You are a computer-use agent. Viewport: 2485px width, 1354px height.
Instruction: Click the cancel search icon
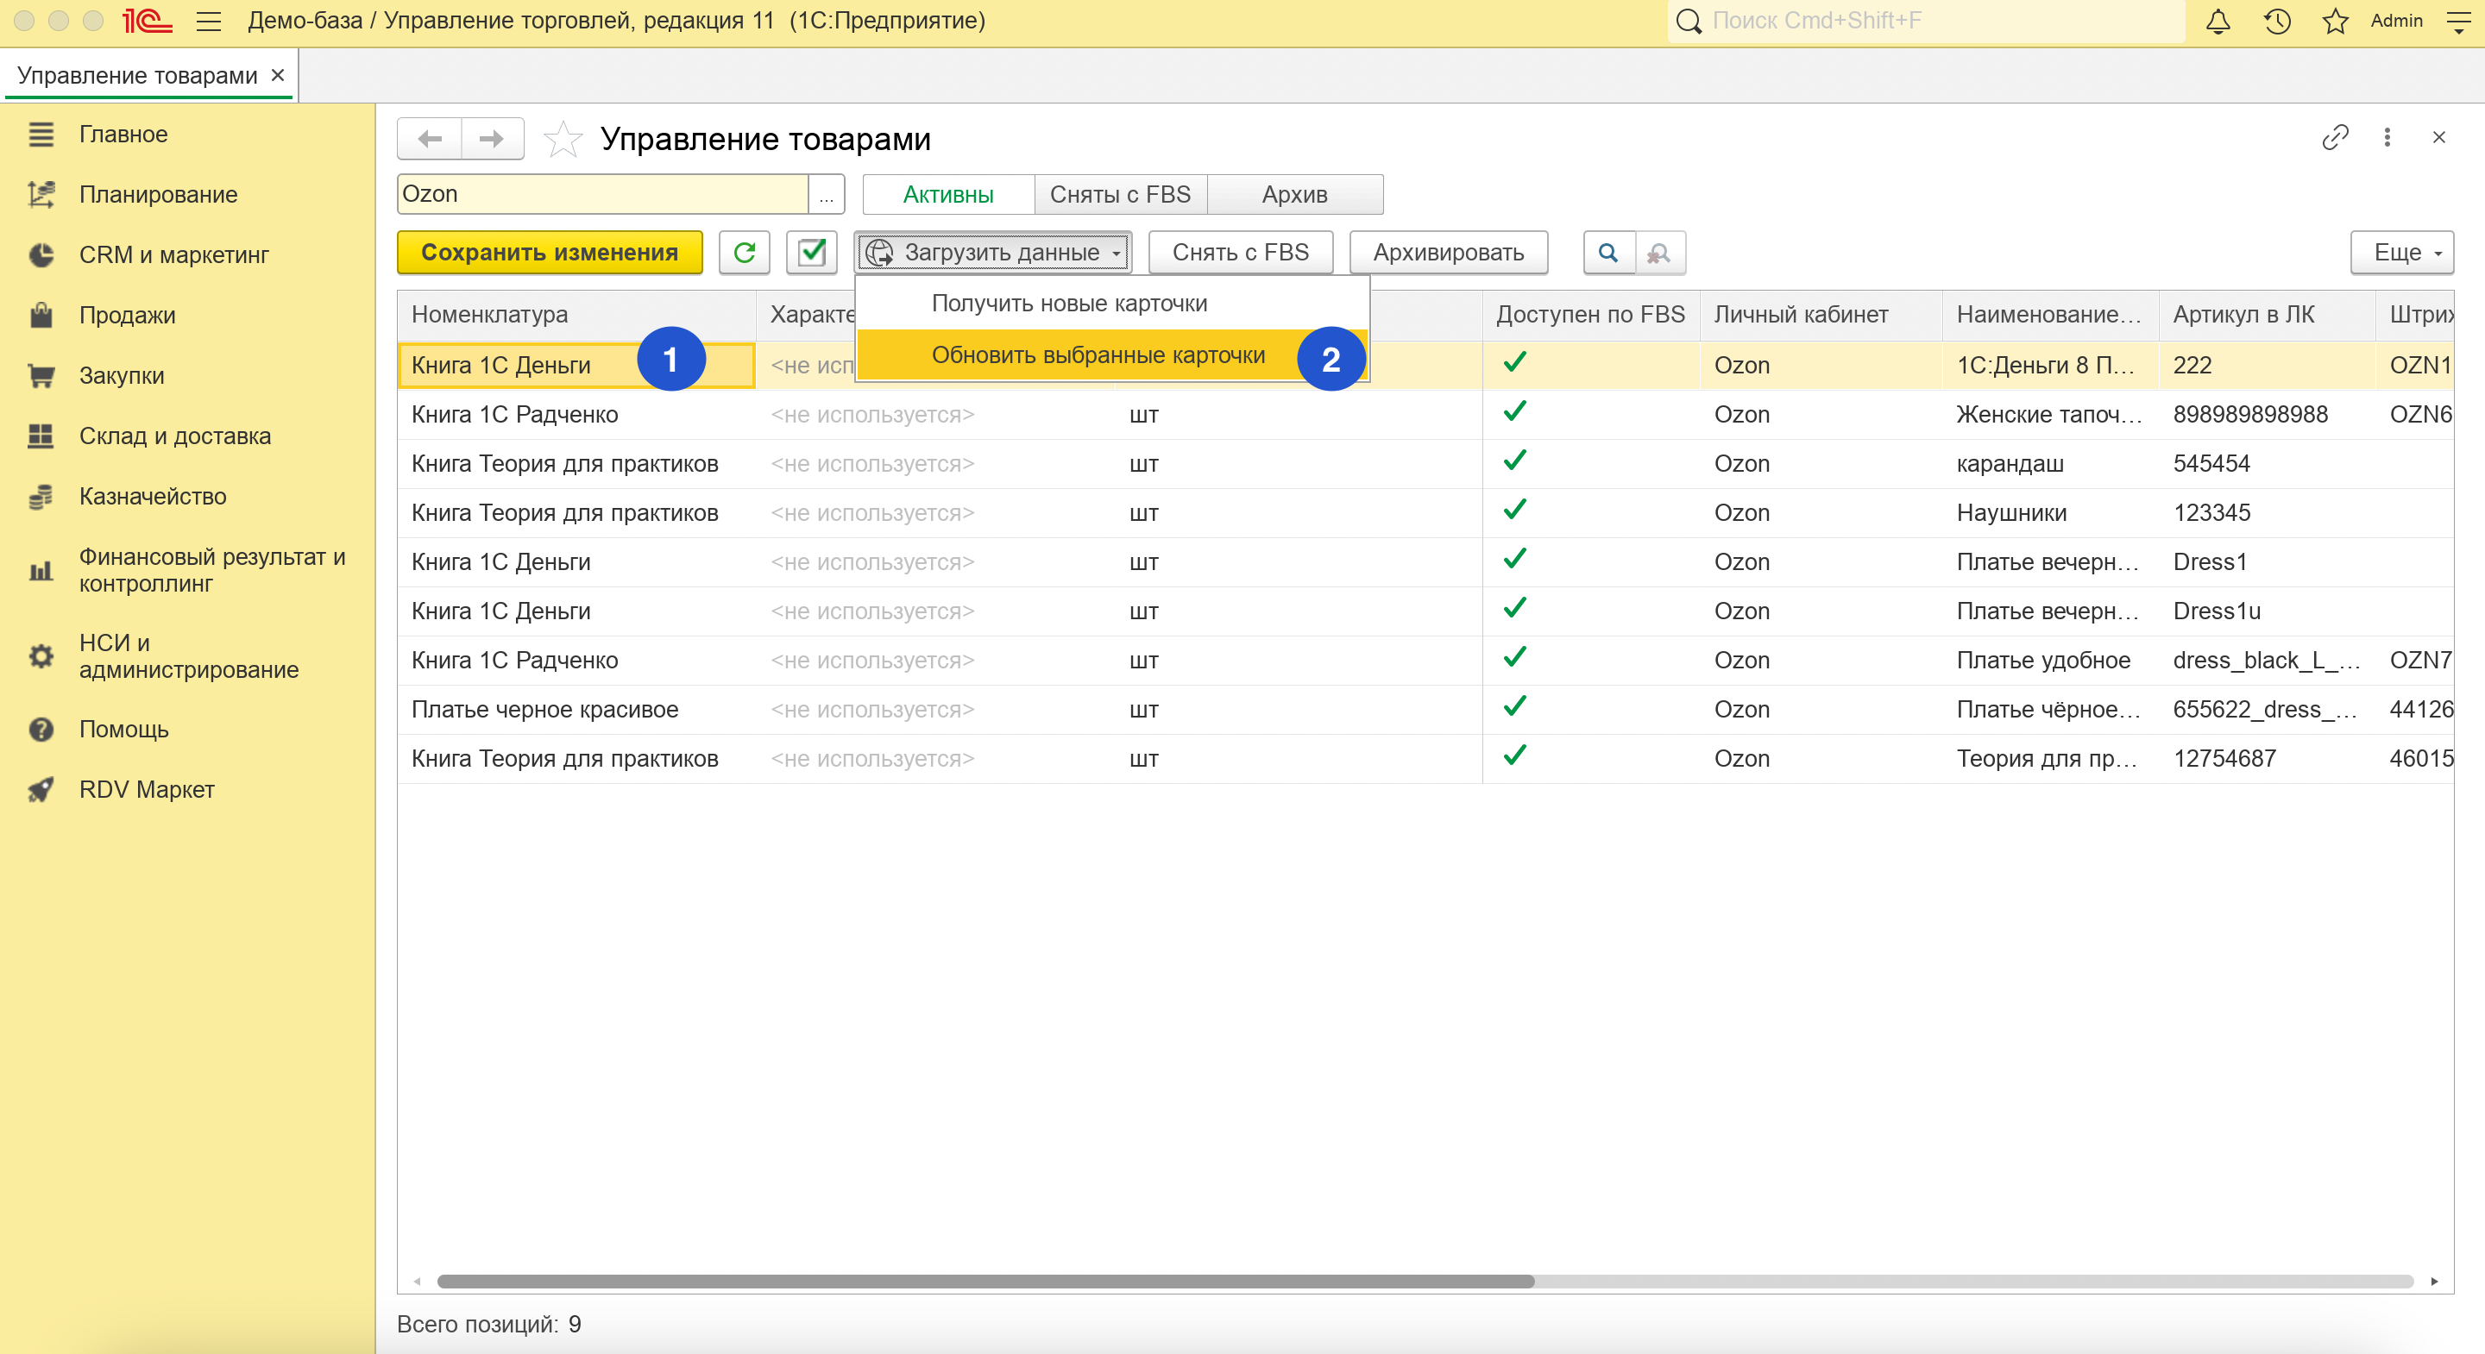1659,253
